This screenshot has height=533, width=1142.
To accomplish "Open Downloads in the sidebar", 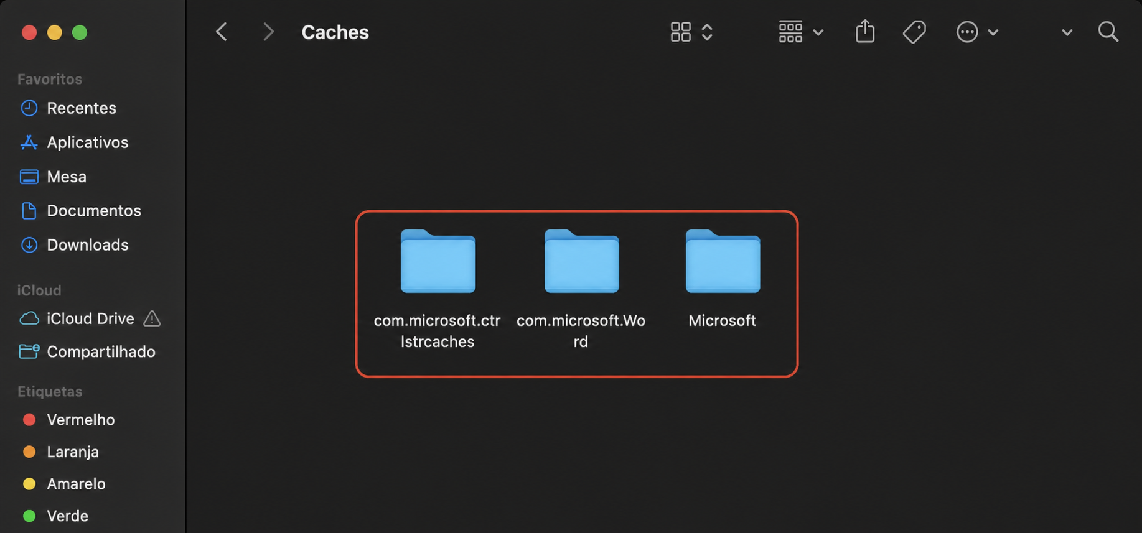I will [88, 245].
